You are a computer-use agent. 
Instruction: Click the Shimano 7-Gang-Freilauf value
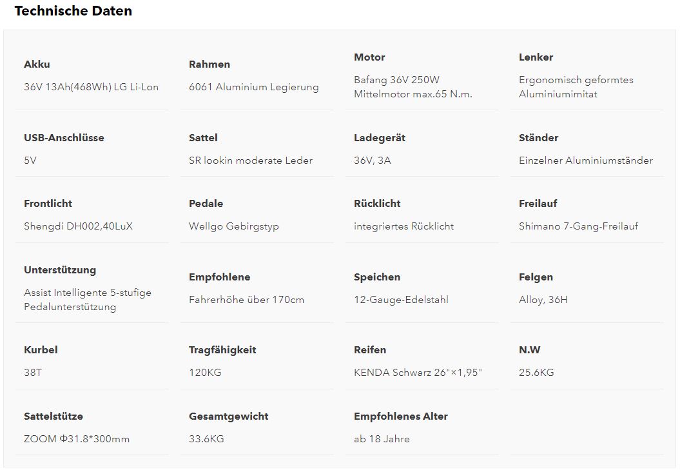(578, 226)
